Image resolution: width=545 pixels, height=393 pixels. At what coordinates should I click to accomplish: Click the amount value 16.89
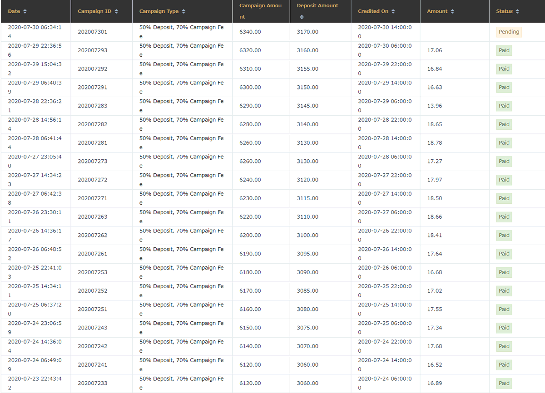point(435,383)
